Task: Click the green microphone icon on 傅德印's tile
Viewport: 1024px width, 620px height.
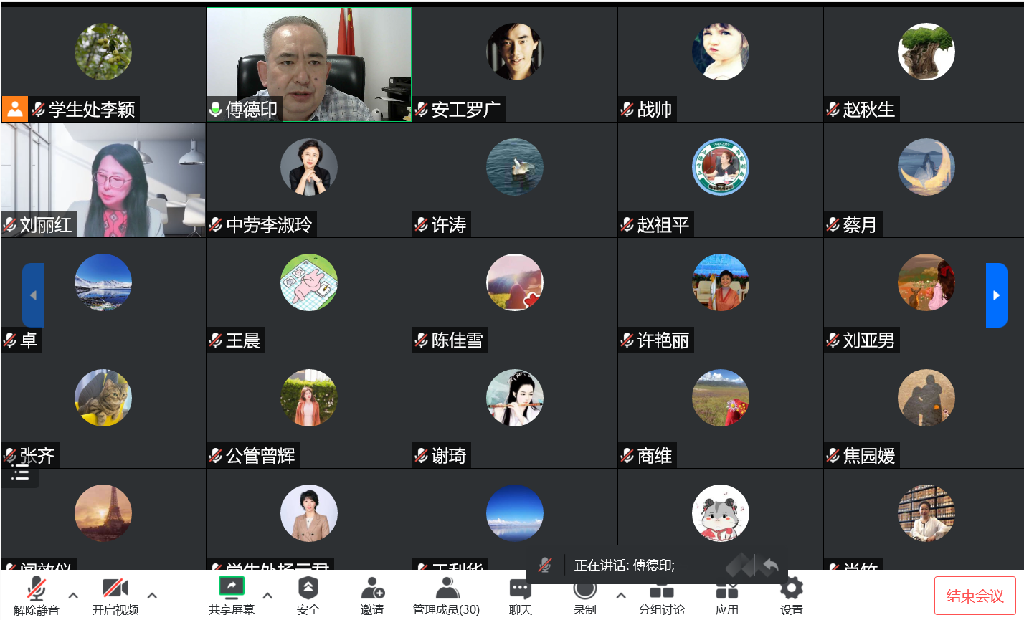Action: pos(215,110)
